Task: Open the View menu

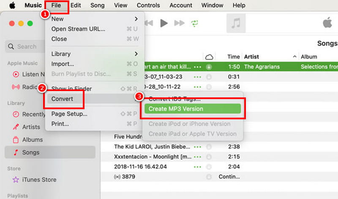Action: coord(121,5)
